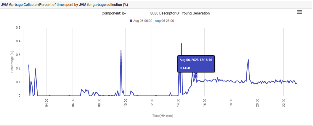
Task: Click the tallest spike peak near 14:00
Action: point(181,43)
